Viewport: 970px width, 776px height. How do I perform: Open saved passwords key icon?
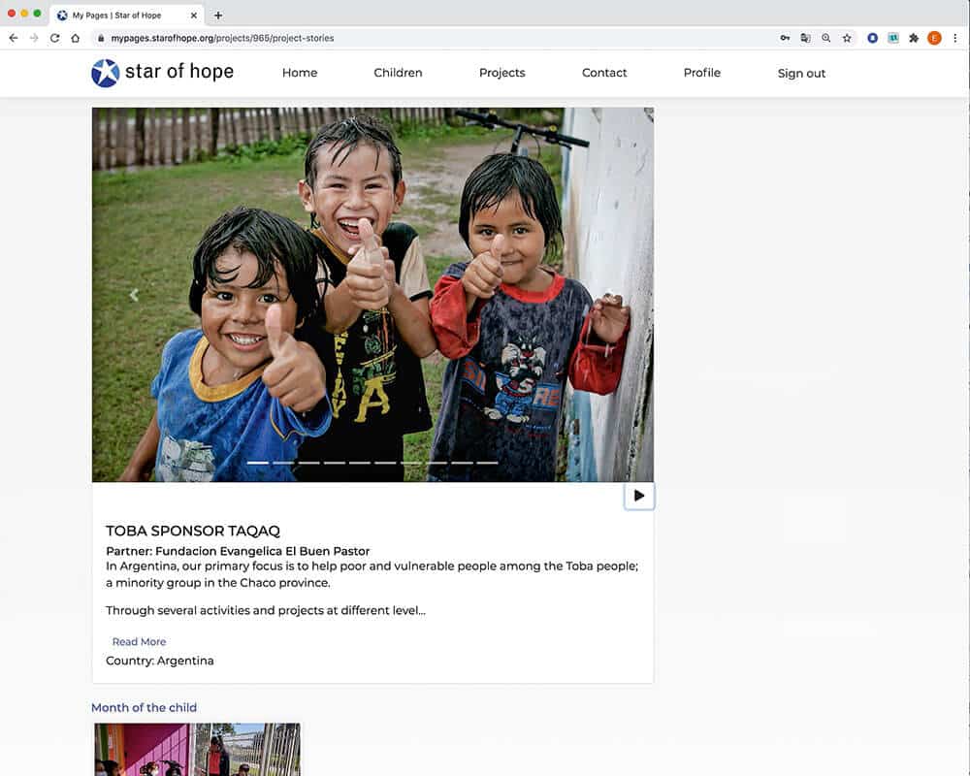coord(785,38)
